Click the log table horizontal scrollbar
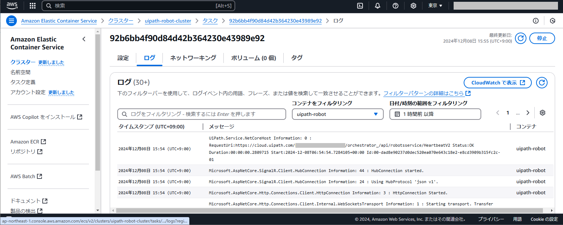 (x=329, y=210)
